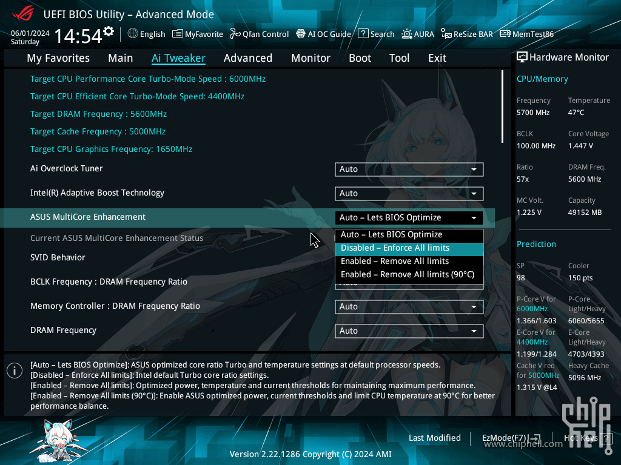Click the Last Modified button

pos(434,438)
